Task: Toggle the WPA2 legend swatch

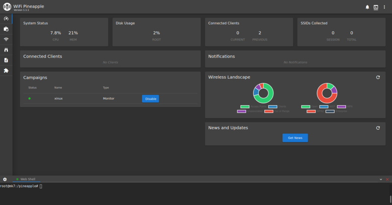Action: 311,111
